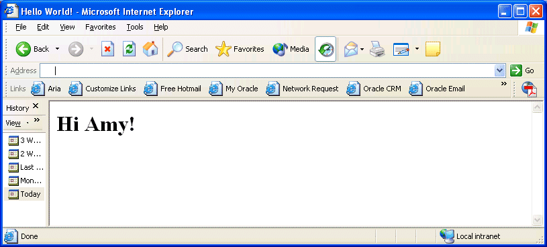This screenshot has width=547, height=247.
Task: Open the Forward button dropdown arrow
Action: pyautogui.click(x=91, y=49)
